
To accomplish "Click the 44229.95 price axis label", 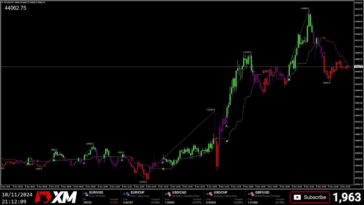I will [x=359, y=3].
